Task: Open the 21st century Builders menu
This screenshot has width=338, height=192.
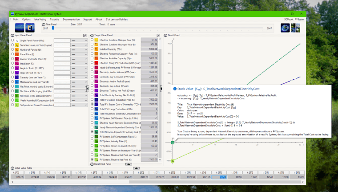Action: pyautogui.click(x=117, y=20)
